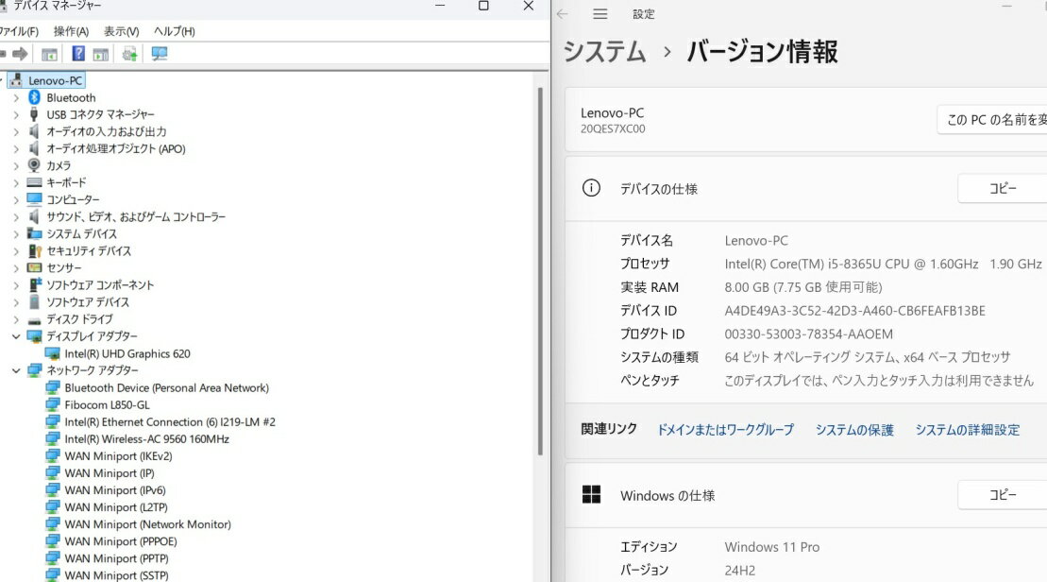Click the device ID value A4DE49A3-3C52-42D3-A460-CB6FEAFB13BE
This screenshot has width=1047, height=582.
(854, 311)
